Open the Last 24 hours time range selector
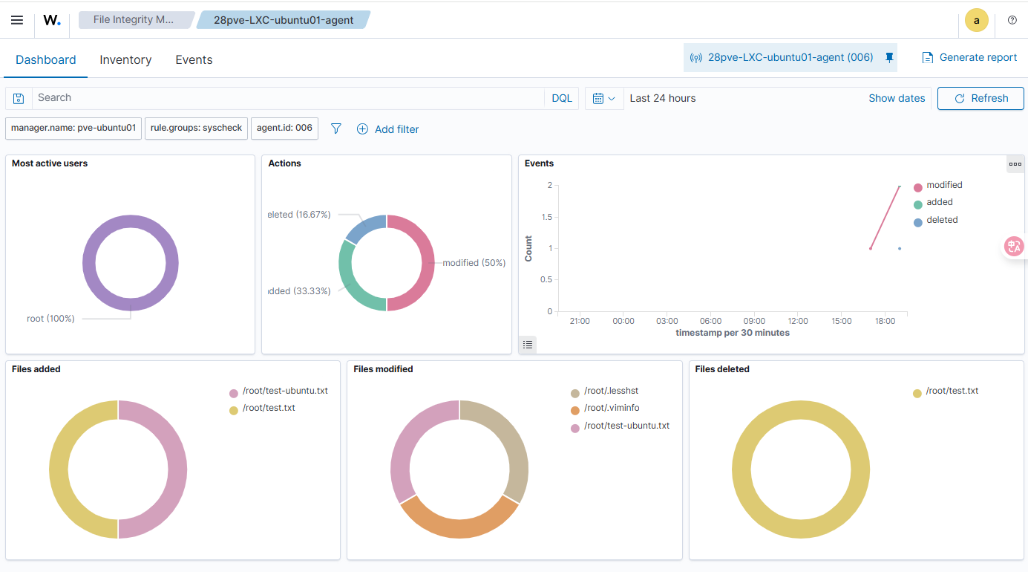This screenshot has height=572, width=1028. click(x=662, y=97)
